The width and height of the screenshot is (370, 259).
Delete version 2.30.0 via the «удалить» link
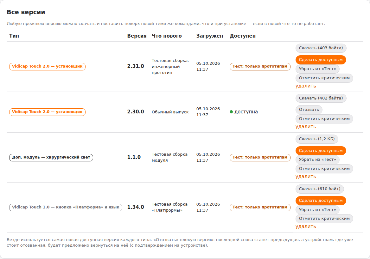point(306,127)
